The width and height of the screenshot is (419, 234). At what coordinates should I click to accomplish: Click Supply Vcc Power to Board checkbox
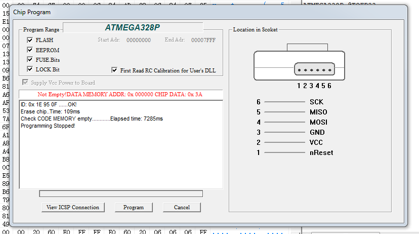click(x=26, y=83)
